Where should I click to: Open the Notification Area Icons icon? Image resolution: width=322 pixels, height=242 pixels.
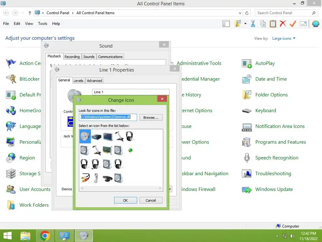pyautogui.click(x=247, y=127)
